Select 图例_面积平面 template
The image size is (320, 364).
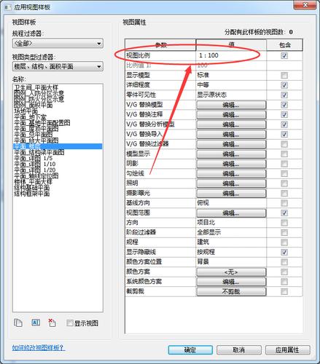33,105
